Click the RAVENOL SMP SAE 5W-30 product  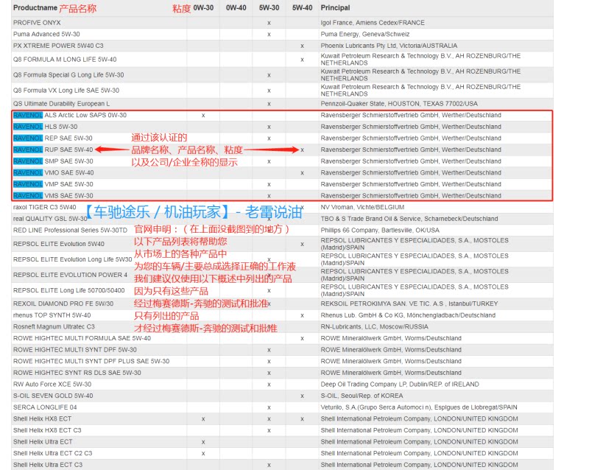53,161
